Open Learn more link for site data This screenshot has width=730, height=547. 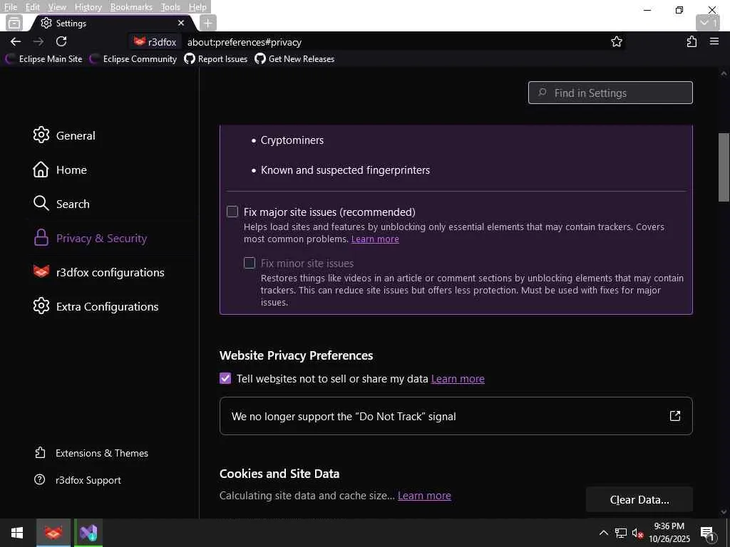(424, 496)
